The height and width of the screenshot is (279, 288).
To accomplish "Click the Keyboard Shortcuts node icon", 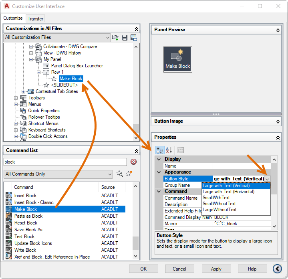I will click(23, 130).
